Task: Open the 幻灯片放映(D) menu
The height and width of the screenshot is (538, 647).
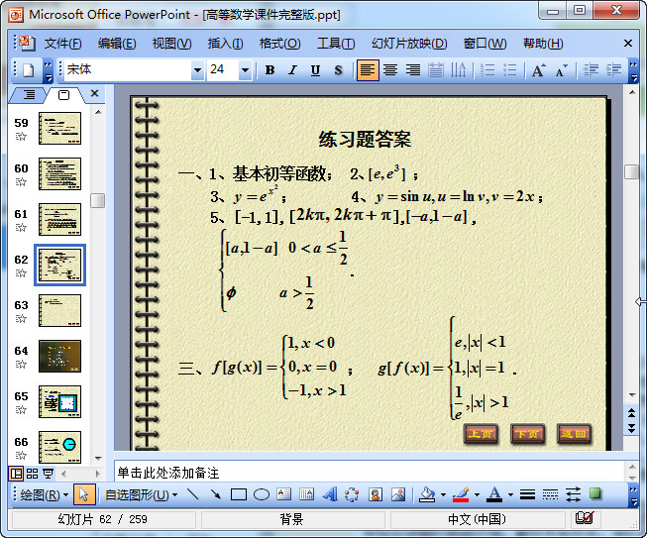Action: click(x=409, y=44)
